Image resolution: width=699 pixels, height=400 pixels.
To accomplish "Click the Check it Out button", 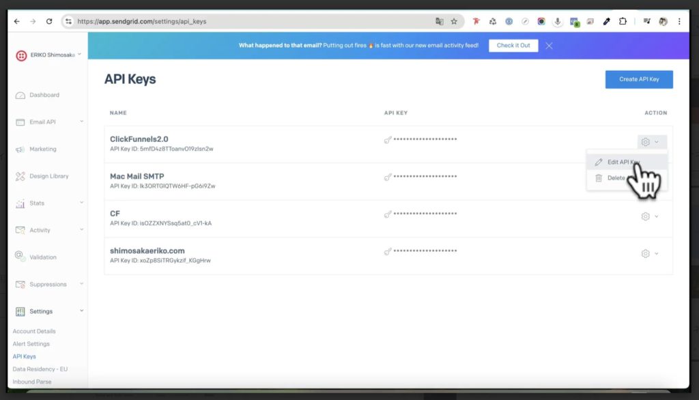I will [513, 46].
